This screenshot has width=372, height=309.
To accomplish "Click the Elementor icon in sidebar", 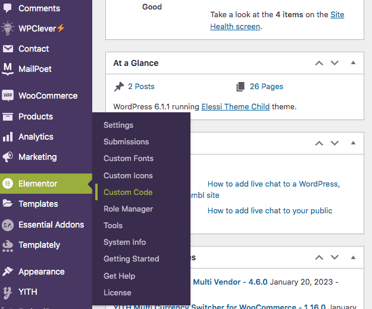I will pos(8,184).
